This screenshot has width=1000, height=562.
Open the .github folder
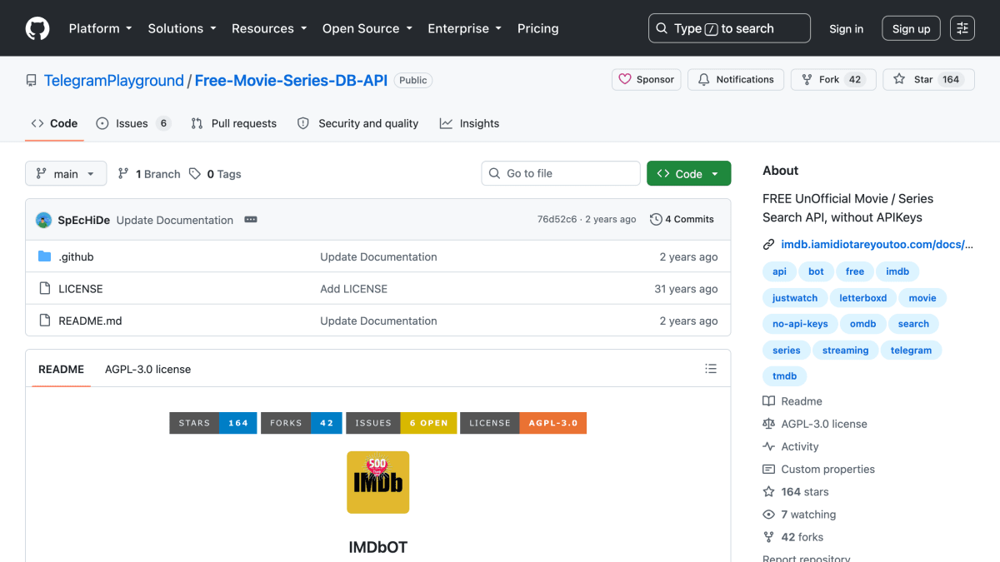pyautogui.click(x=76, y=256)
